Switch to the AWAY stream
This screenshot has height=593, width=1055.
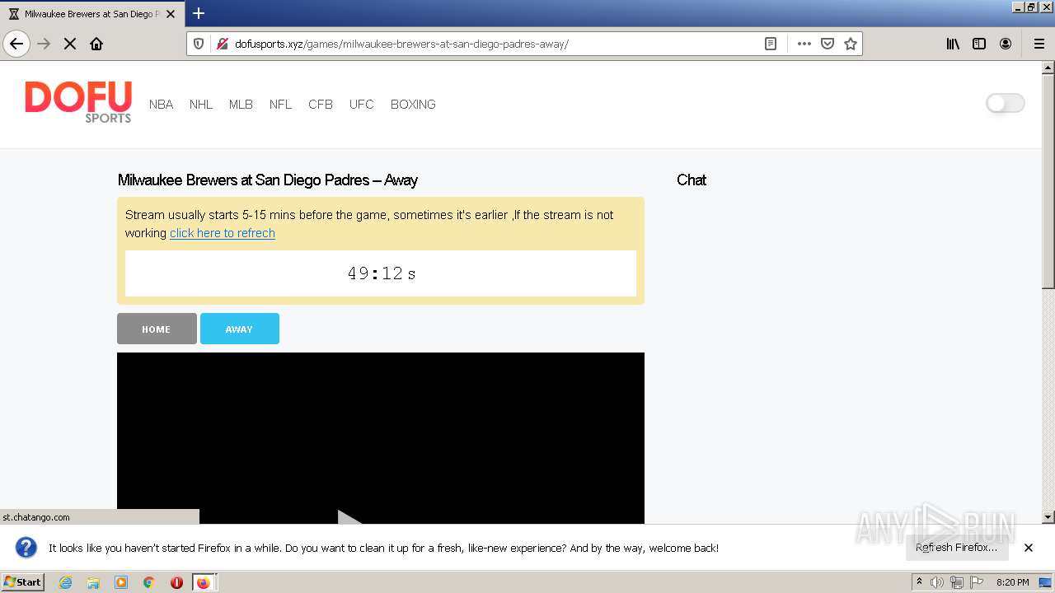tap(240, 329)
